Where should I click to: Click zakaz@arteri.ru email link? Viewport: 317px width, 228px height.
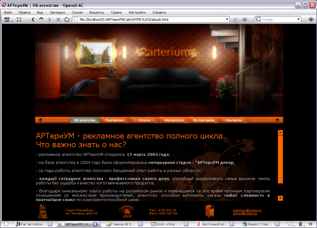(245, 213)
